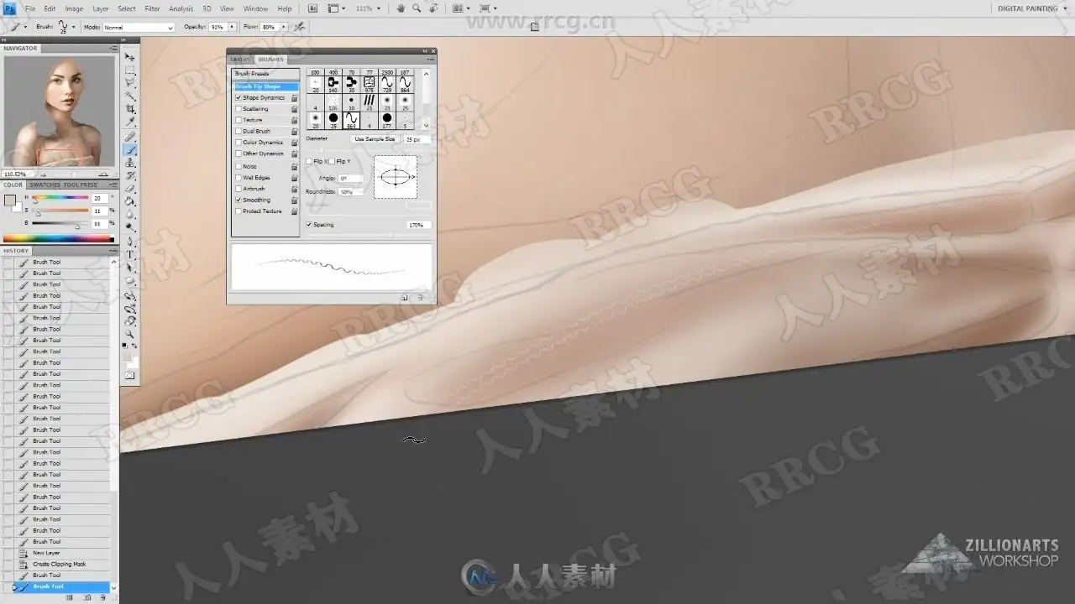Select the Magic Wand tool
The width and height of the screenshot is (1075, 604).
click(x=130, y=96)
